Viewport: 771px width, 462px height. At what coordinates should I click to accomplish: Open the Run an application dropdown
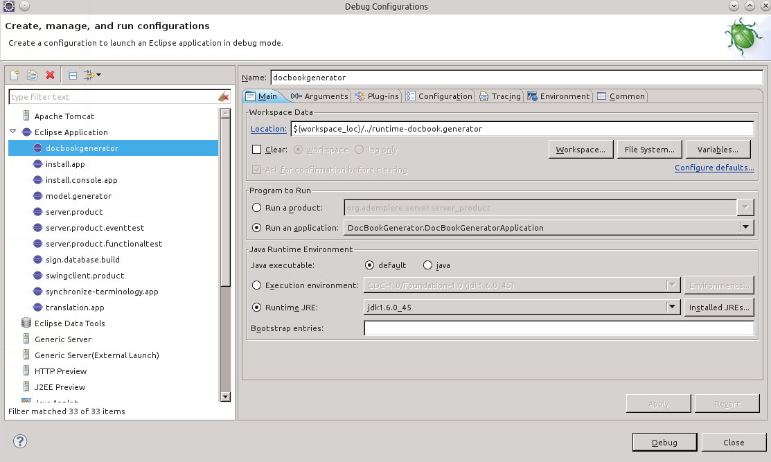pos(746,227)
